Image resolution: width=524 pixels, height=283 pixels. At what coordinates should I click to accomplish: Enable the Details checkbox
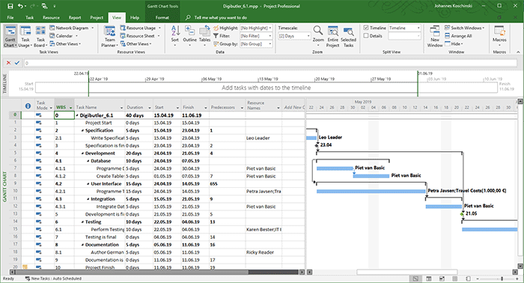(366, 36)
